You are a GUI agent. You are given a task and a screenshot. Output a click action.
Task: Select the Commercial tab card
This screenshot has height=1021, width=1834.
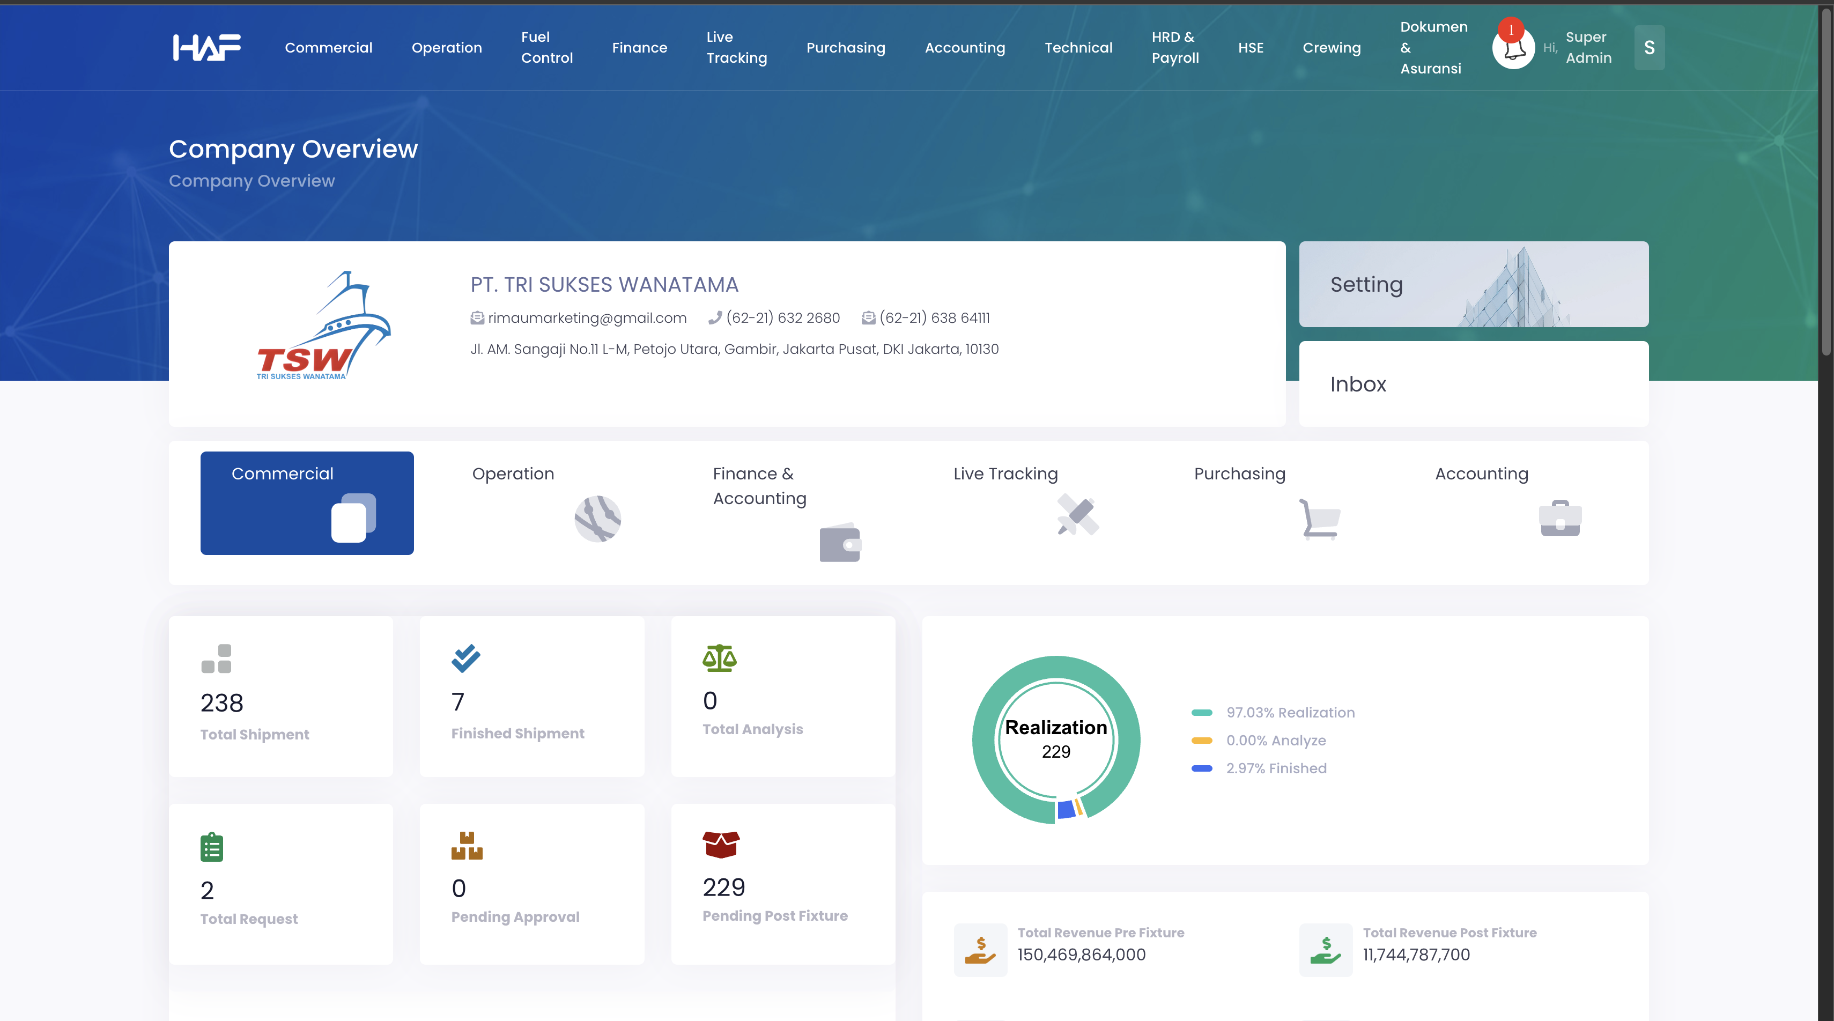point(307,502)
